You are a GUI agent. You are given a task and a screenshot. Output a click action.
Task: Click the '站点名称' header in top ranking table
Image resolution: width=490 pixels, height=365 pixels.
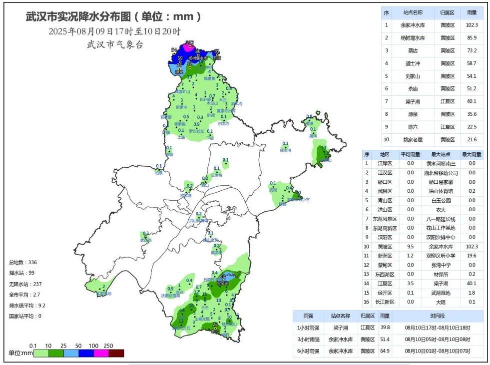[413, 12]
